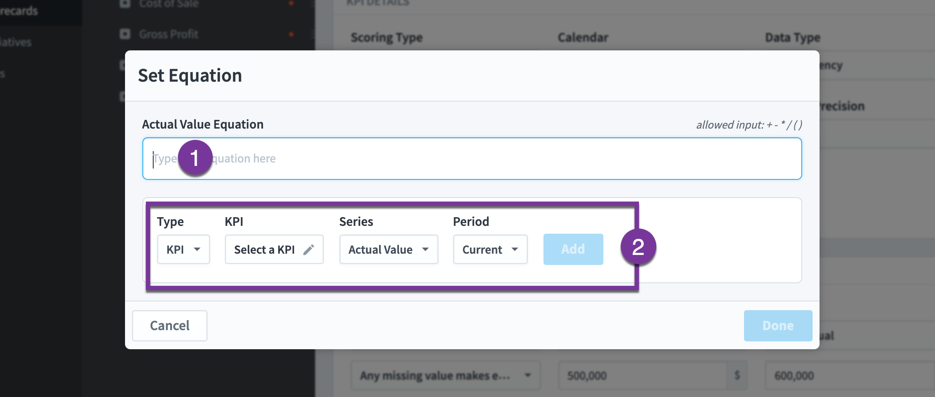Click the Done button
This screenshot has width=935, height=397.
(778, 326)
